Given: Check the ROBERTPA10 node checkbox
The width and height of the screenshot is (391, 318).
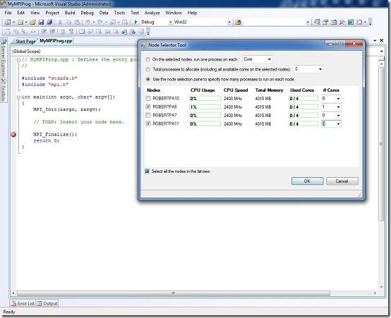Looking at the screenshot, I should click(148, 99).
